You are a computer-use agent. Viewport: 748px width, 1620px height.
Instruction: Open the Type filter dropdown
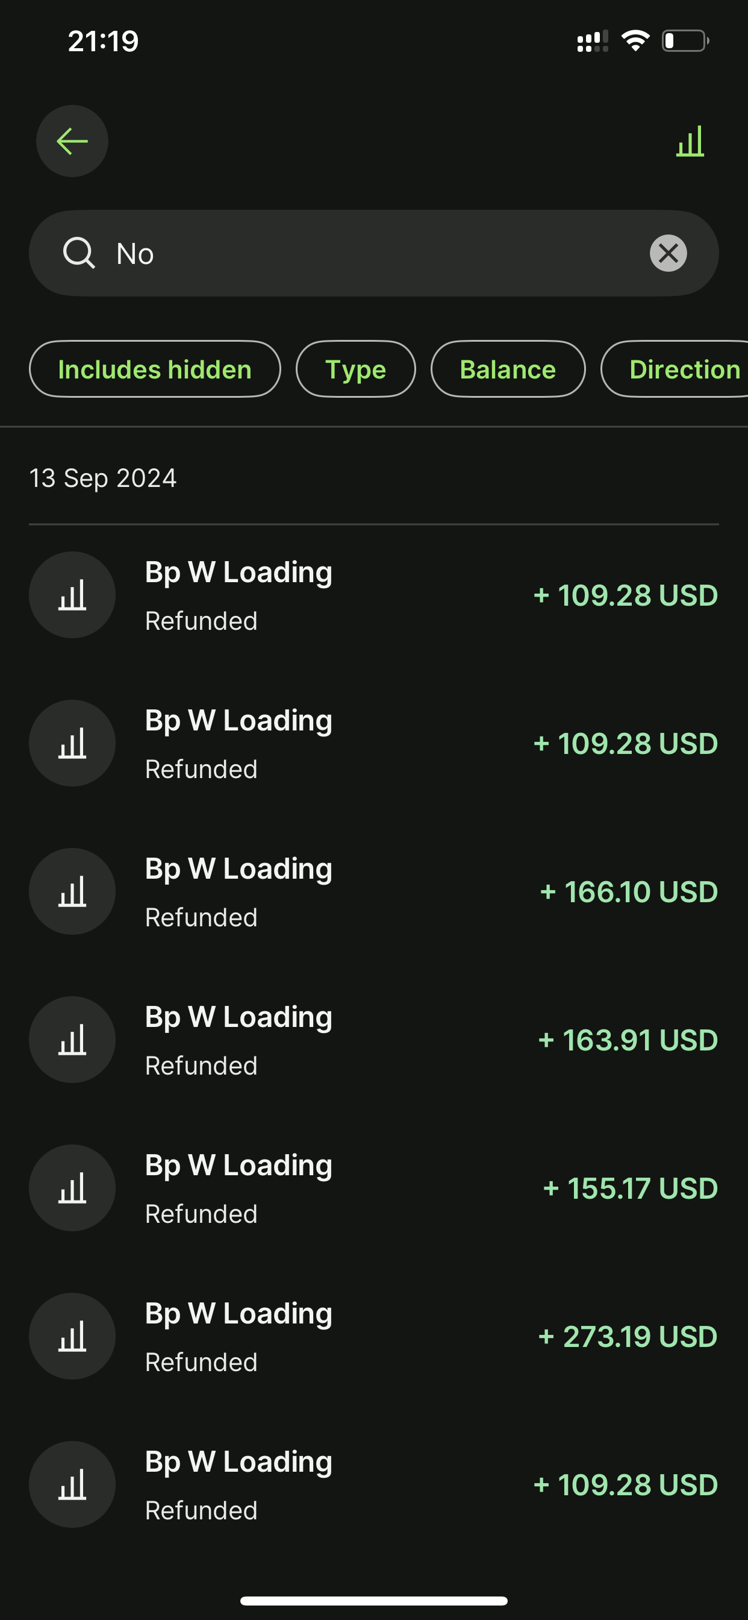[x=355, y=369]
